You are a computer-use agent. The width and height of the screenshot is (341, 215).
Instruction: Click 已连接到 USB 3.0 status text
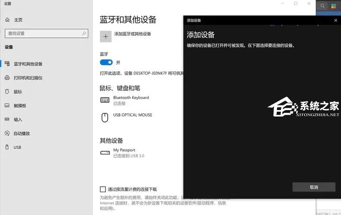[129, 156]
